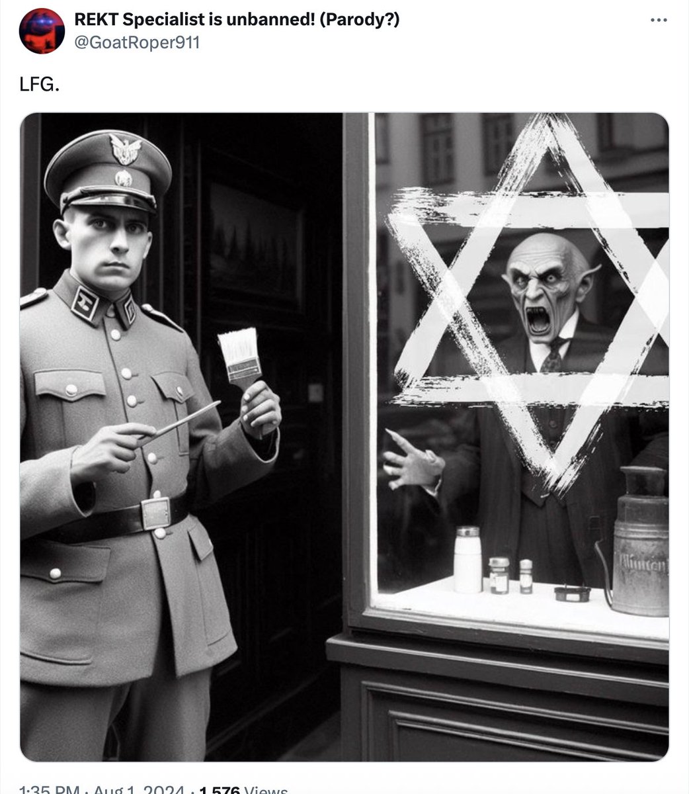The image size is (689, 794).
Task: Open profile via the @GoatRoper911 handle
Action: click(x=137, y=42)
